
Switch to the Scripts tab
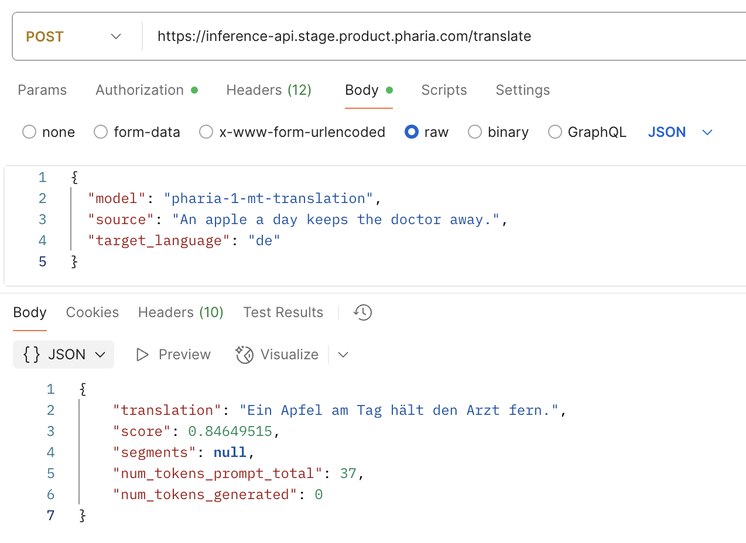pos(443,90)
